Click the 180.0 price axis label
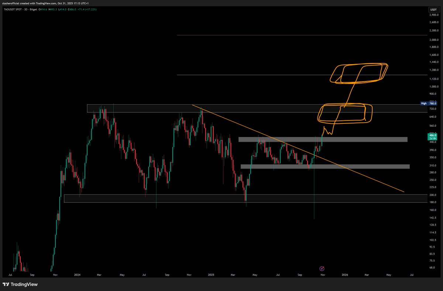 pyautogui.click(x=433, y=202)
